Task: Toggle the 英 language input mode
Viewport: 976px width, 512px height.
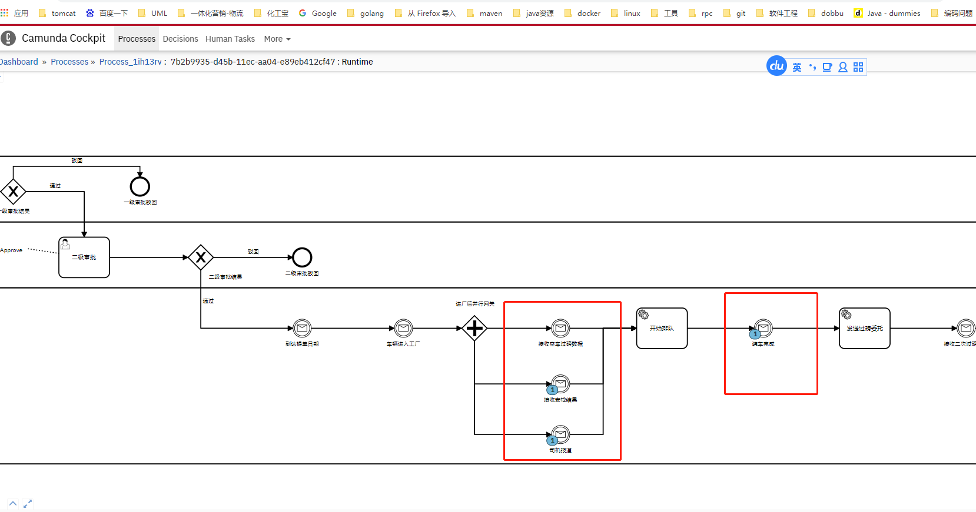Action: [x=797, y=67]
